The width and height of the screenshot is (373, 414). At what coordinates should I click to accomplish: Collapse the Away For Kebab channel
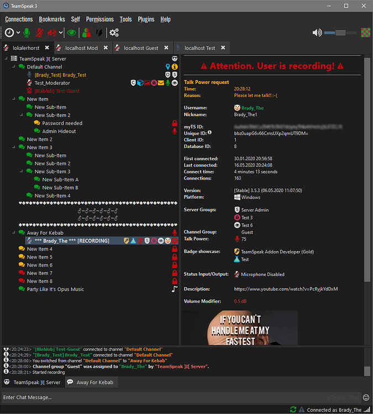pos(14,233)
